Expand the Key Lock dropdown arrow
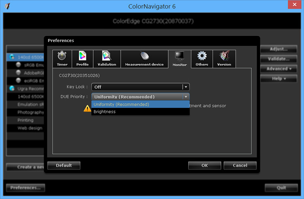The image size is (304, 199). [x=186, y=87]
